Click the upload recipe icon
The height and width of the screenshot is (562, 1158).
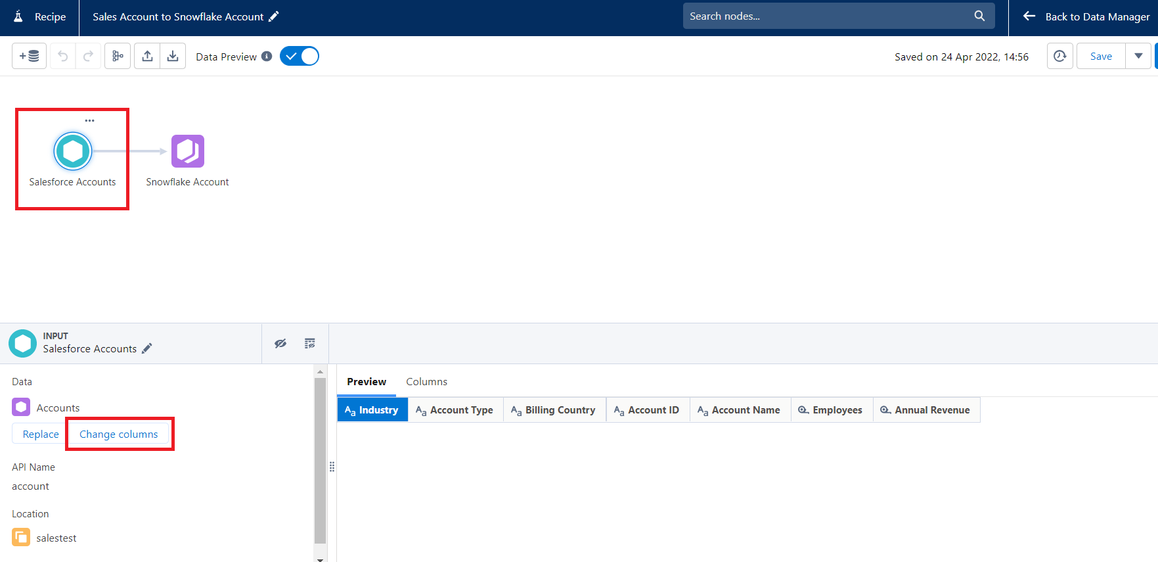tap(148, 57)
